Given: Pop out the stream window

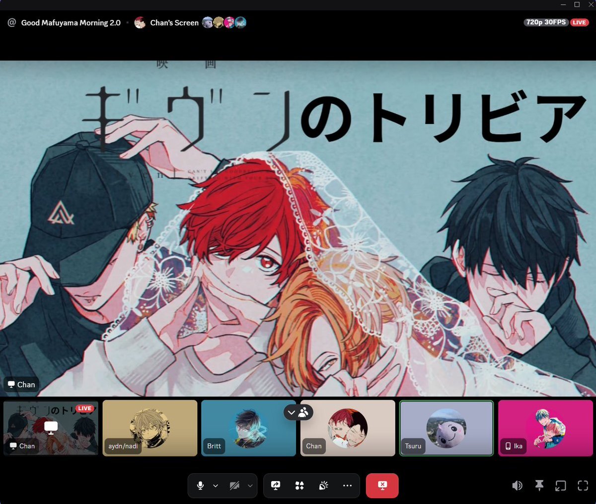Looking at the screenshot, I should 561,486.
